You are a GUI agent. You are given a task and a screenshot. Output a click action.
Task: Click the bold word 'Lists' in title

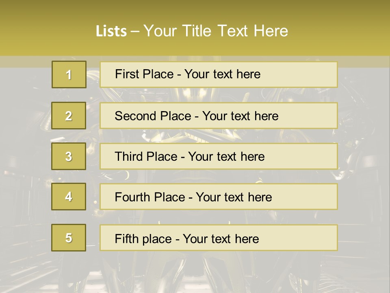(111, 31)
